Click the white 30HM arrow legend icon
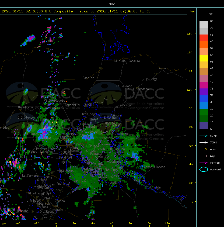Viewport: 224px width, 227px height. pos(204,143)
